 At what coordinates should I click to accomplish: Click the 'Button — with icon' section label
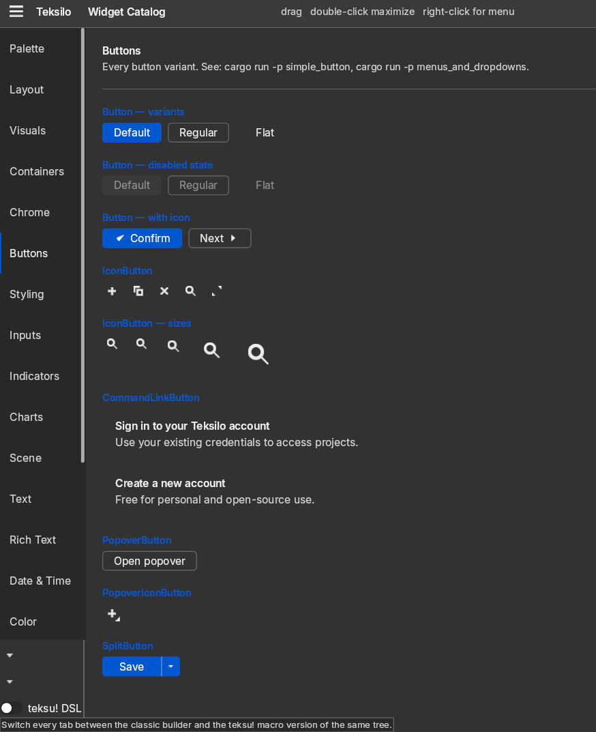[146, 218]
